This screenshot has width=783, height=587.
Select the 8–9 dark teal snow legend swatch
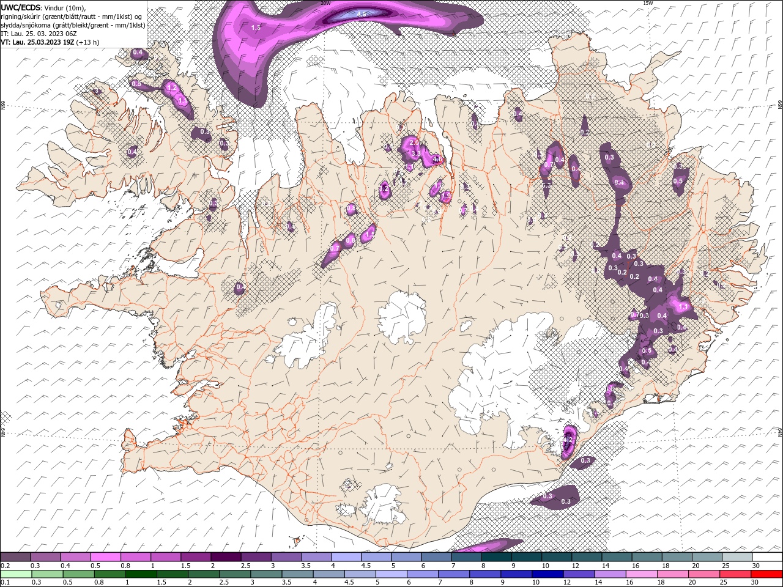[x=495, y=557]
